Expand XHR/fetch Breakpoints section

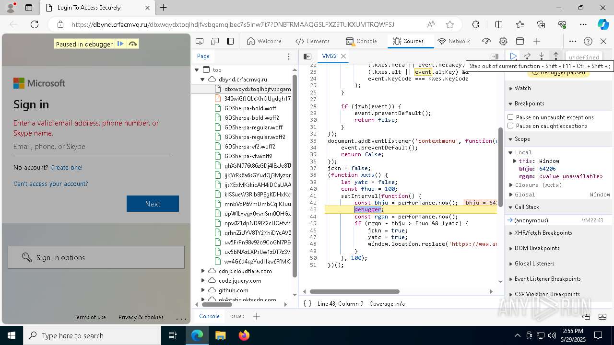[559, 233]
